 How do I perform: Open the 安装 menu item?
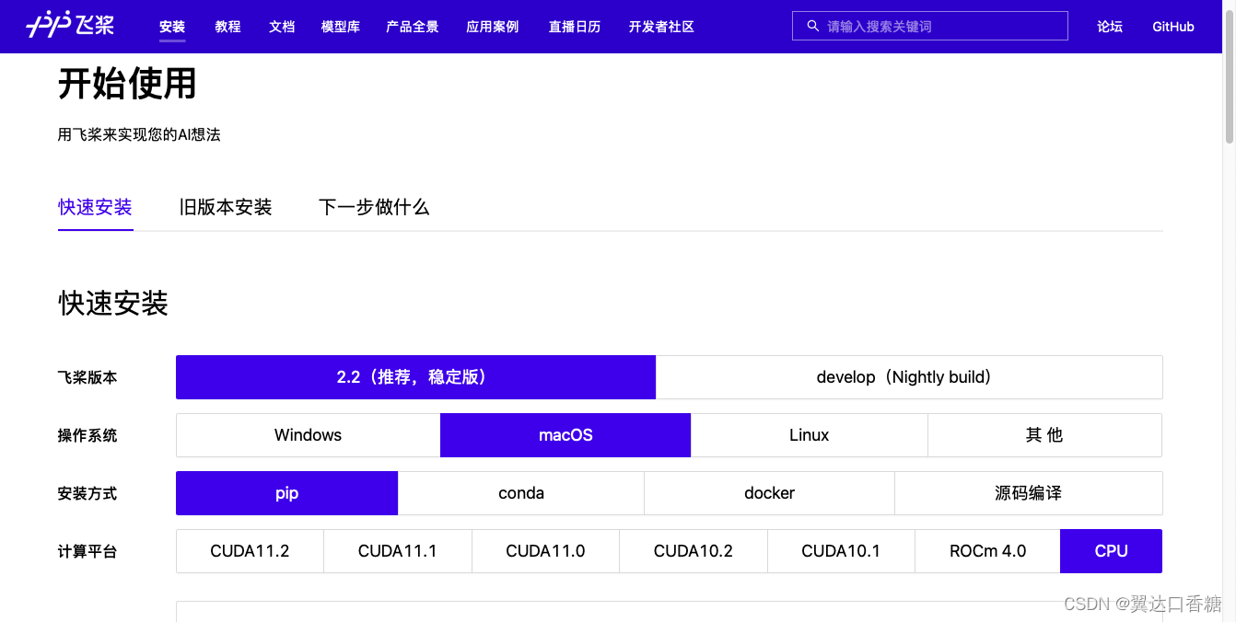[172, 27]
